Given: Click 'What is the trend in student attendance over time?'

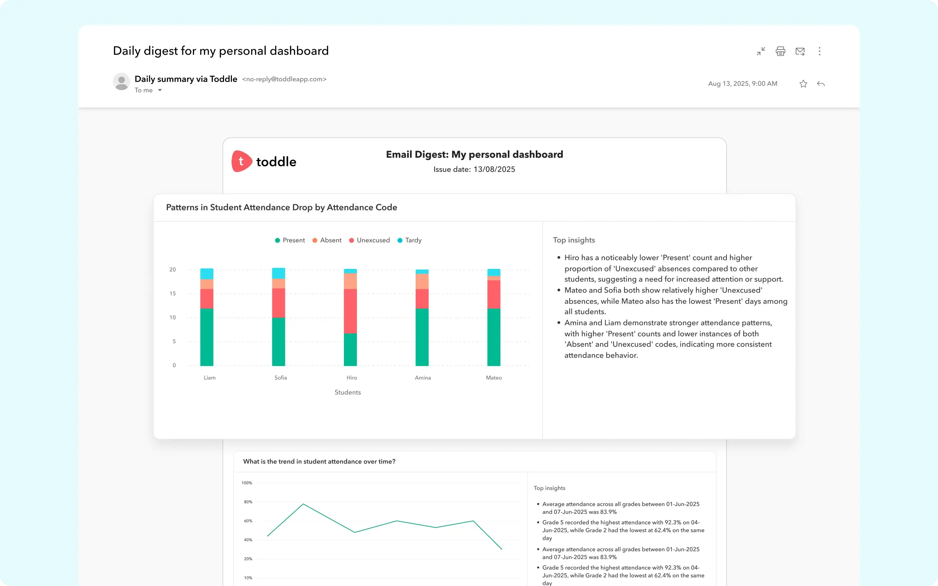Looking at the screenshot, I should pyautogui.click(x=319, y=461).
